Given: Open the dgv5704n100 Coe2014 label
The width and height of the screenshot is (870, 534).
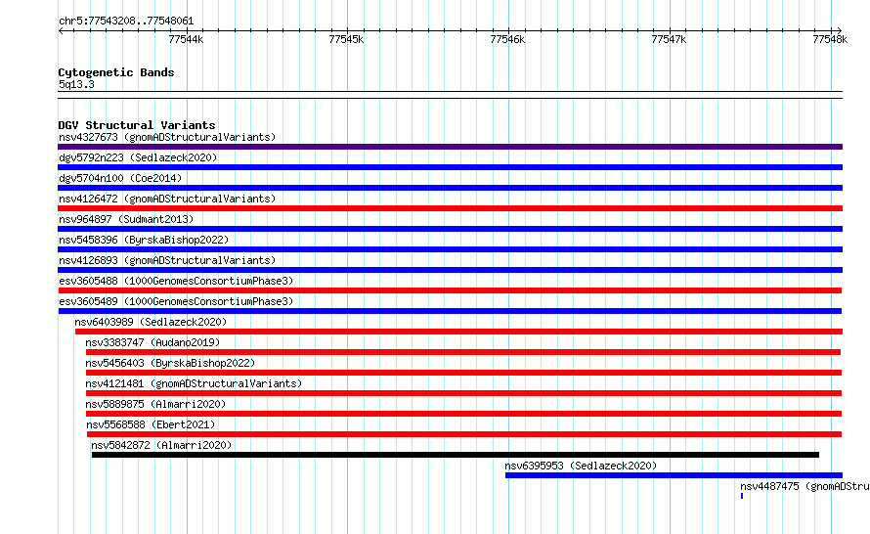Looking at the screenshot, I should (120, 178).
